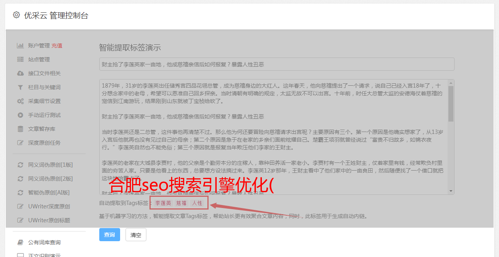Click the blue 查询 button

110,235
